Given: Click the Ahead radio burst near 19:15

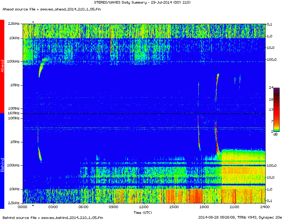Looking at the screenshot, I should tap(217, 87).
